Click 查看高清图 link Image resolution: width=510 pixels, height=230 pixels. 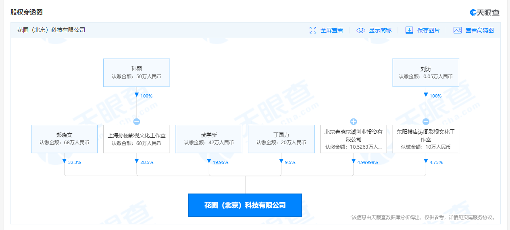(480, 30)
